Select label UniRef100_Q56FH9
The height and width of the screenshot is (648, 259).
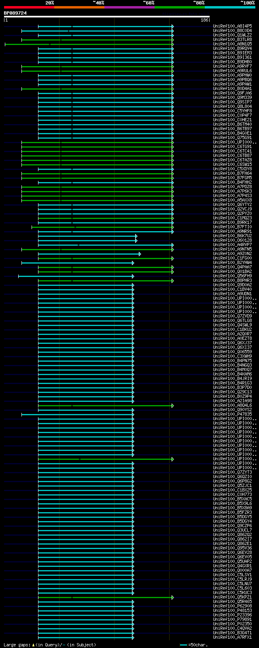pyautogui.click(x=232, y=276)
